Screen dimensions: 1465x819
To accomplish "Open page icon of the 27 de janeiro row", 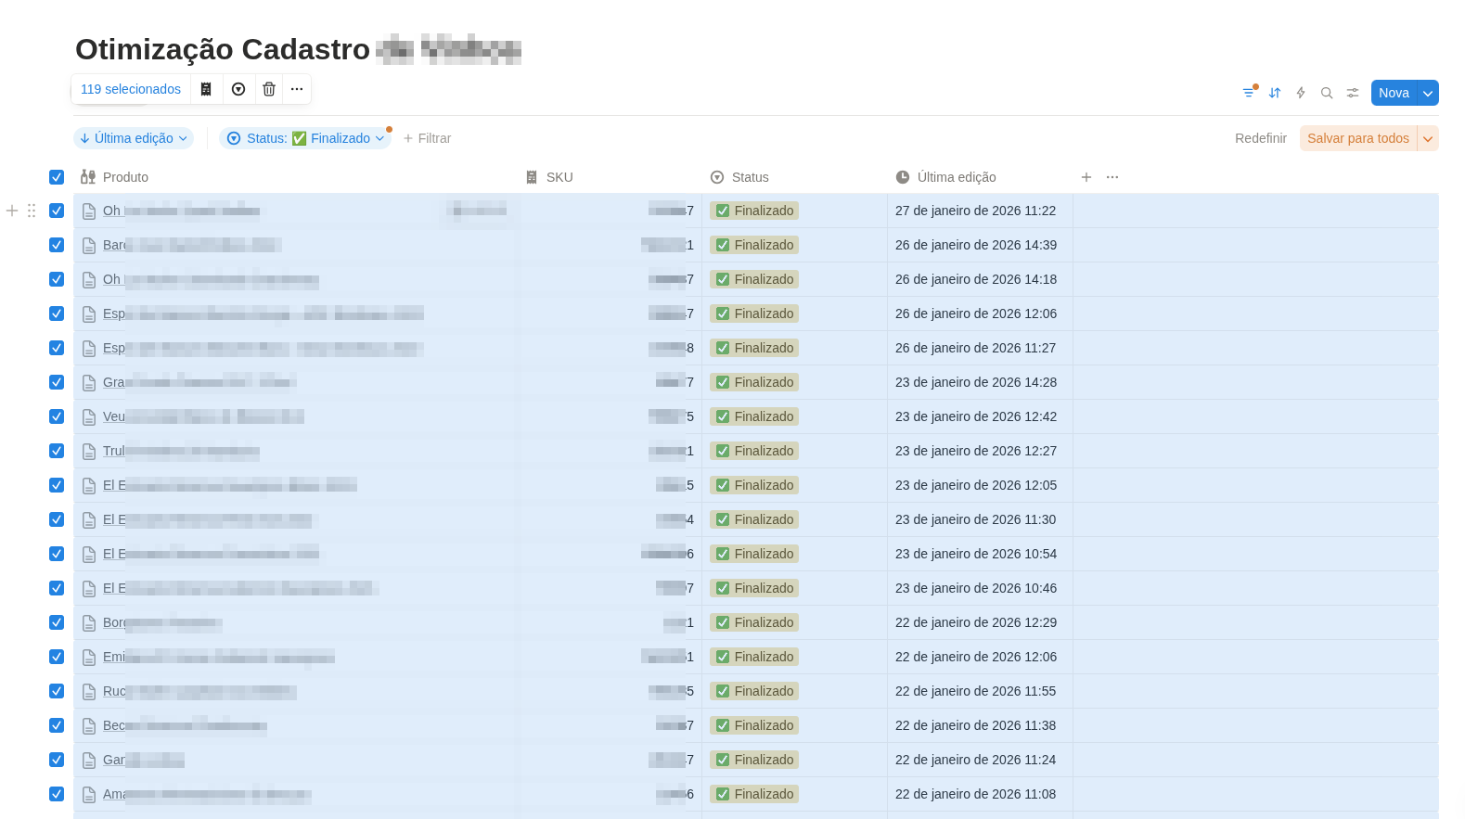I will tap(89, 211).
